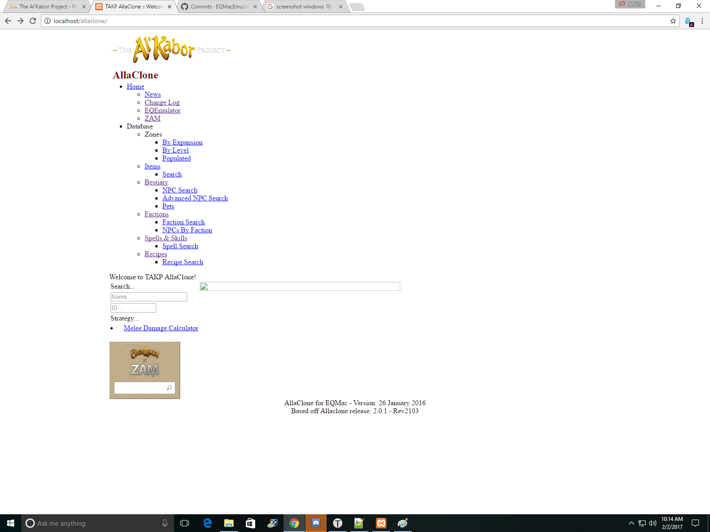Screen dimensions: 710x532
Task: Go forward in browser history
Action: tap(20, 21)
